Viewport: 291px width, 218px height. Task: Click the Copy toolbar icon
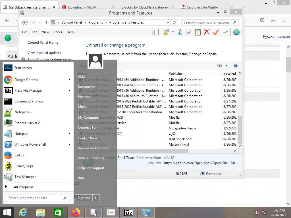pos(189,32)
